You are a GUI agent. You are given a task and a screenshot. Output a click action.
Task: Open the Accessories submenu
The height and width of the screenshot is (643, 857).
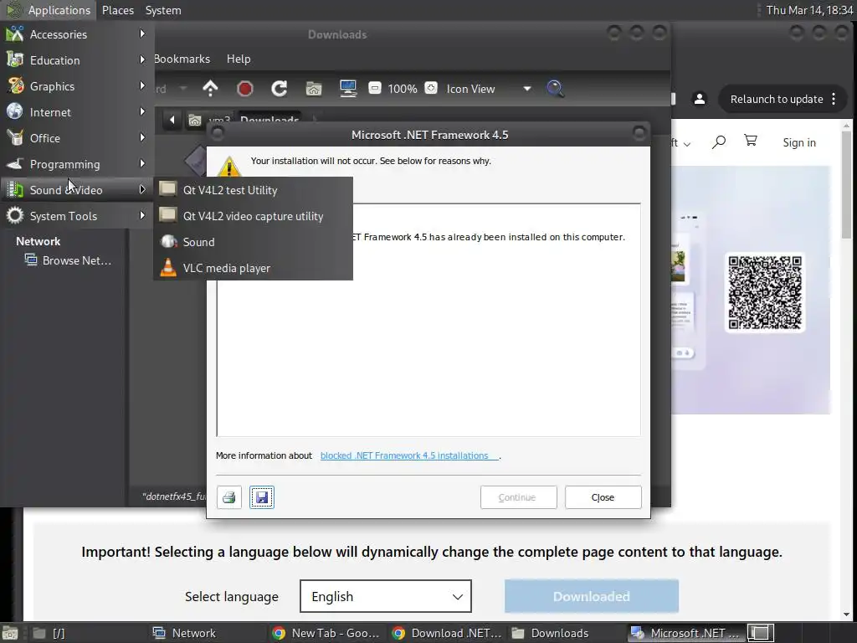click(76, 34)
